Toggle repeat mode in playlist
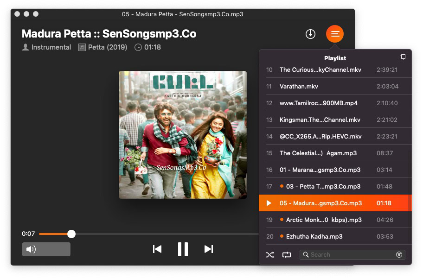Screen dimensions: 423x278 pyautogui.click(x=287, y=254)
